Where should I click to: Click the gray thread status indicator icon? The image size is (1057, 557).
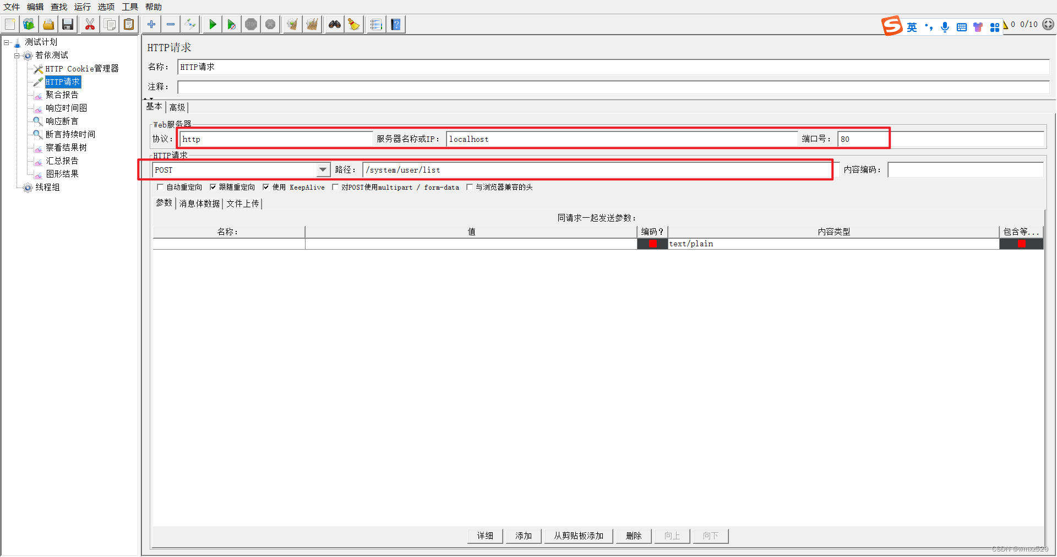(x=1048, y=24)
